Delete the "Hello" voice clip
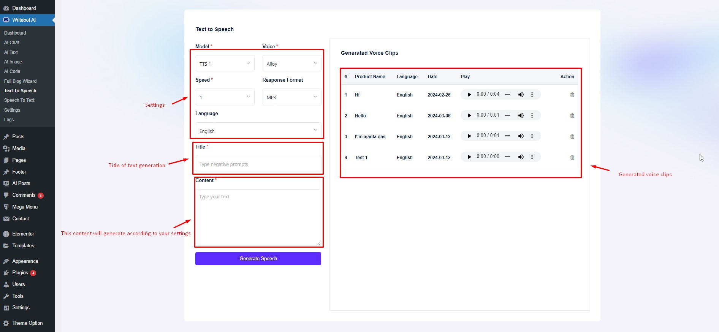The width and height of the screenshot is (719, 332). click(x=572, y=116)
